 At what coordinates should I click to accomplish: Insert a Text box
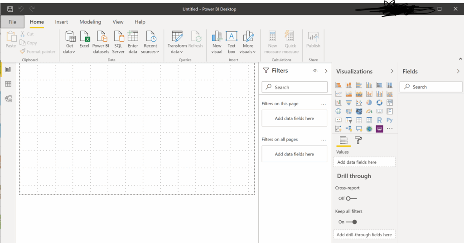coord(232,42)
